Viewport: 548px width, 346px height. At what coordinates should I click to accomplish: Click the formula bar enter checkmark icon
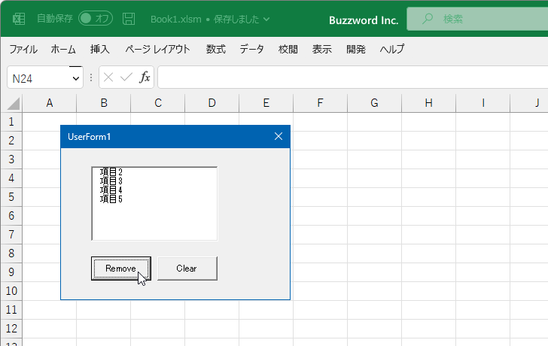pyautogui.click(x=126, y=77)
